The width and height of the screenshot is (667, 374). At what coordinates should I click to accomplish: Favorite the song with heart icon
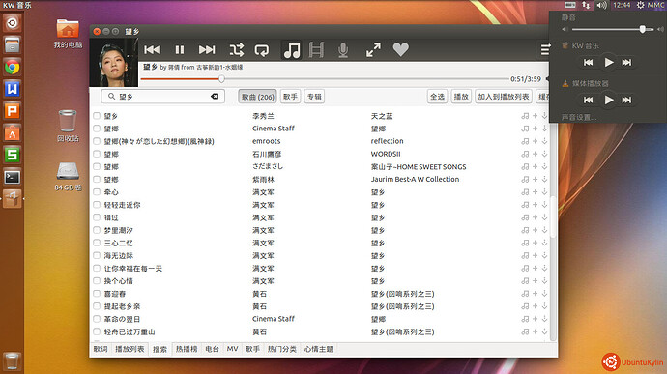point(401,50)
